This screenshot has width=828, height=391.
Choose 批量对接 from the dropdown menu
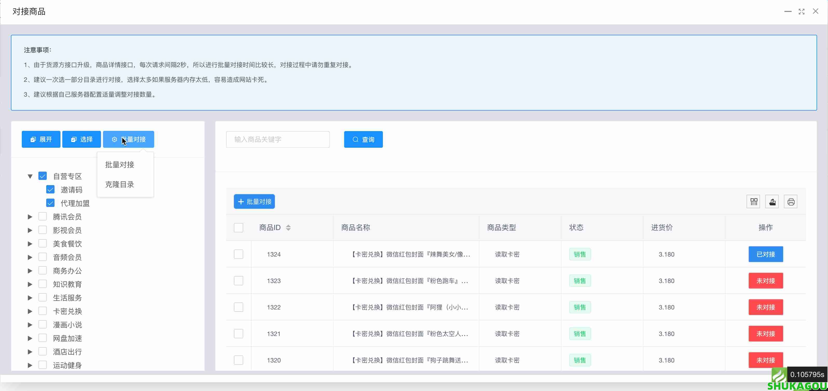(x=120, y=165)
